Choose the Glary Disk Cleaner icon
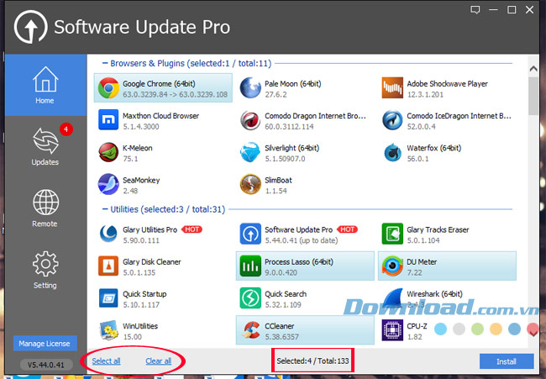Screen dimensions: 546x379 pos(108,266)
